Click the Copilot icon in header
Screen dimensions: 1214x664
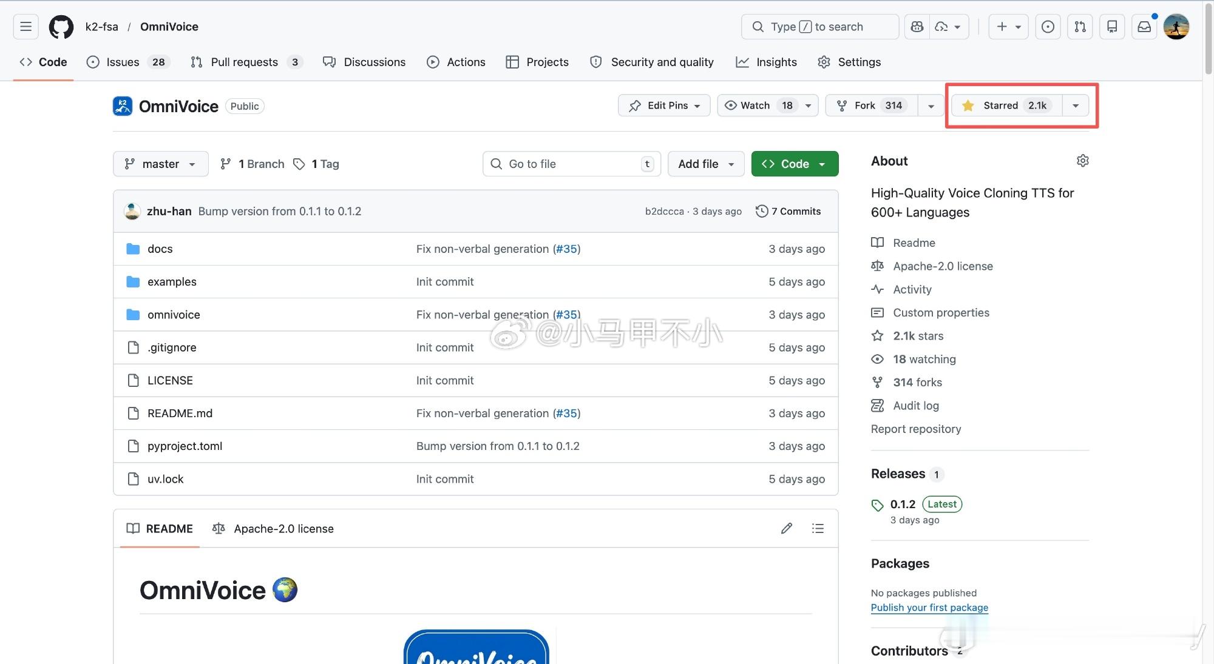pyautogui.click(x=917, y=27)
